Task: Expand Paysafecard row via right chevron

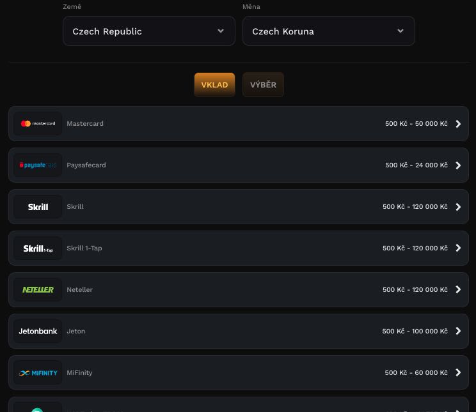Action: point(458,165)
